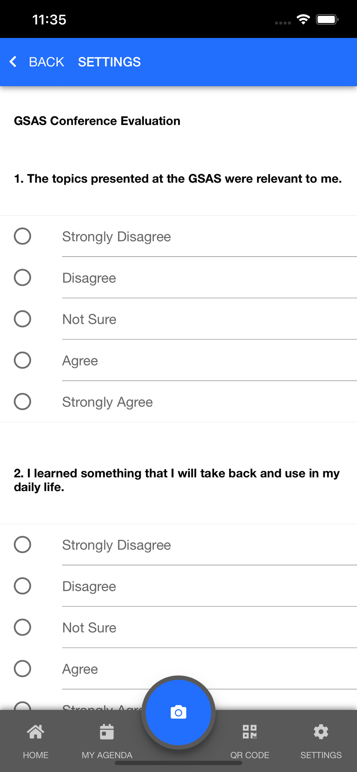Tap the QR Code icon
The height and width of the screenshot is (772, 357).
click(x=250, y=731)
